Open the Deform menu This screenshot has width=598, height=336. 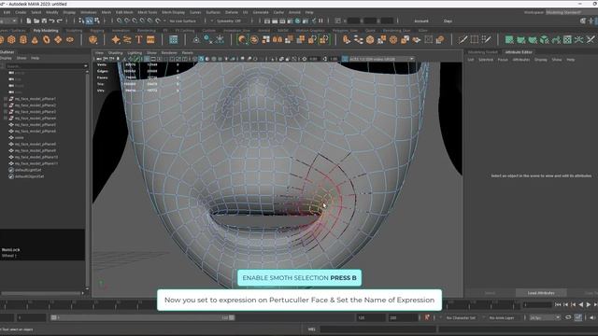[232, 12]
